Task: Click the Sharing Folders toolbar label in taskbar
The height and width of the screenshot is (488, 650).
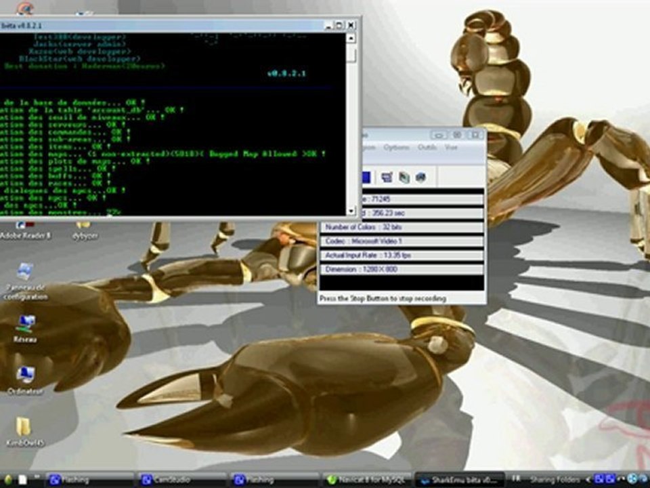Action: pyautogui.click(x=554, y=480)
